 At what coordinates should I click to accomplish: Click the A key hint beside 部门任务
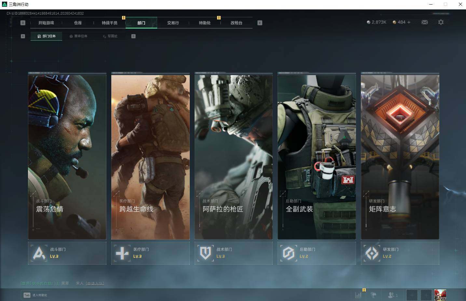pos(23,36)
